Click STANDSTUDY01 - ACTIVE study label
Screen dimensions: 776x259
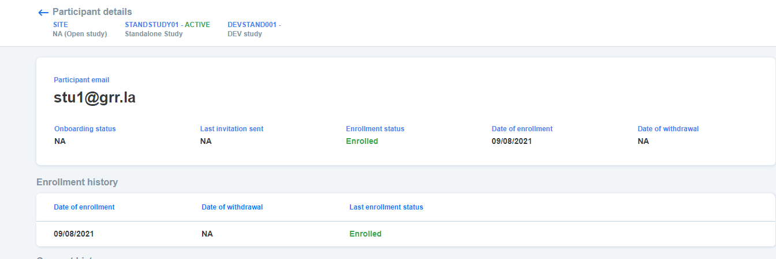tap(167, 25)
